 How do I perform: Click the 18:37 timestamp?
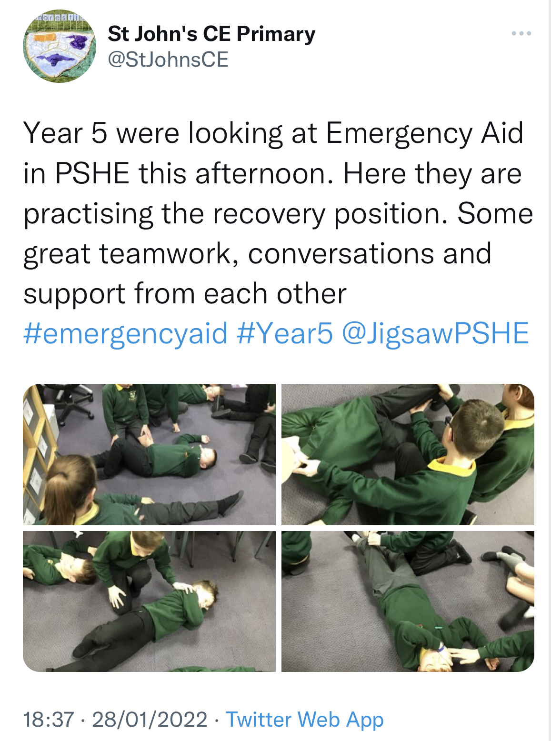coord(49,720)
